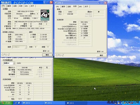This screenshot has width=140, height=105.
Task: Open 关于 tab in the memory timing window
Action: coord(86,6)
